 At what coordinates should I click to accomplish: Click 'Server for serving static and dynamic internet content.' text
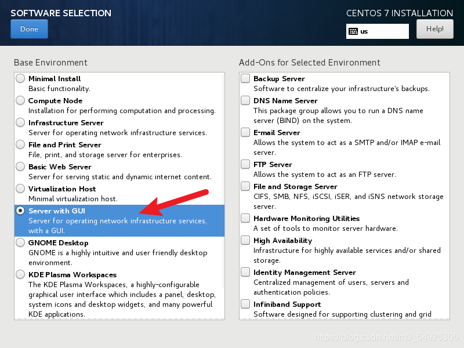pos(120,177)
